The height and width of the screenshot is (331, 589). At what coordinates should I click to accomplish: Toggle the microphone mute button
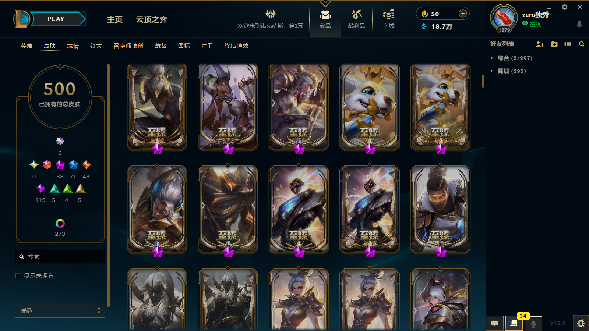click(533, 323)
